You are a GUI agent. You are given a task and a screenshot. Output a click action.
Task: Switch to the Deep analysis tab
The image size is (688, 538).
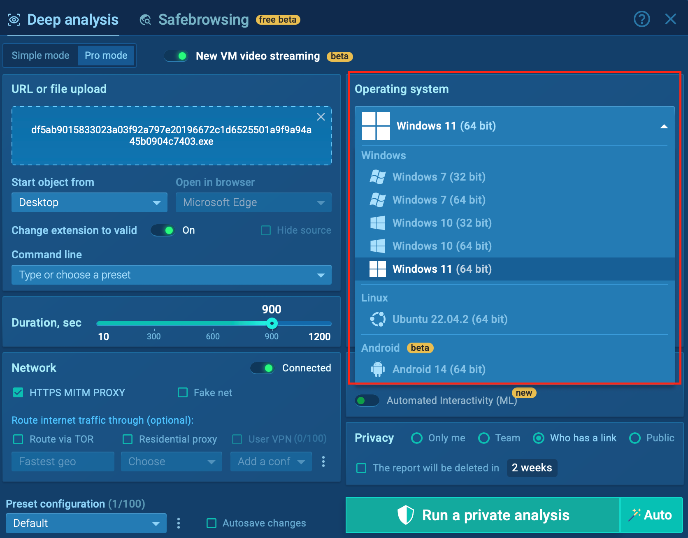click(x=63, y=20)
